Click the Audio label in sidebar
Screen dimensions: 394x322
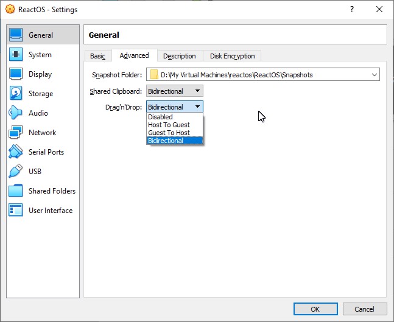(x=38, y=113)
